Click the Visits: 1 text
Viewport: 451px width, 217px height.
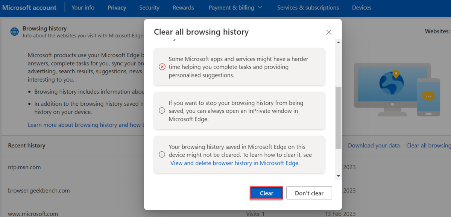[x=255, y=214]
